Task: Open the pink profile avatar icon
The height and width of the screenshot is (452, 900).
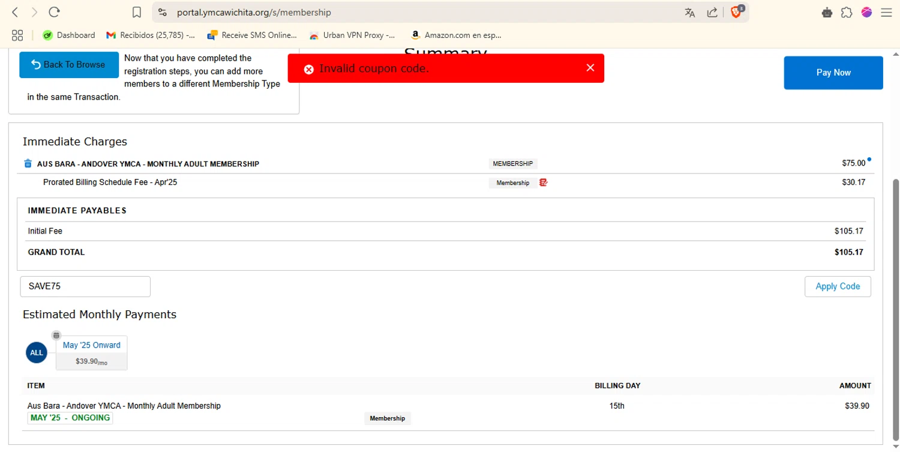Action: [866, 12]
